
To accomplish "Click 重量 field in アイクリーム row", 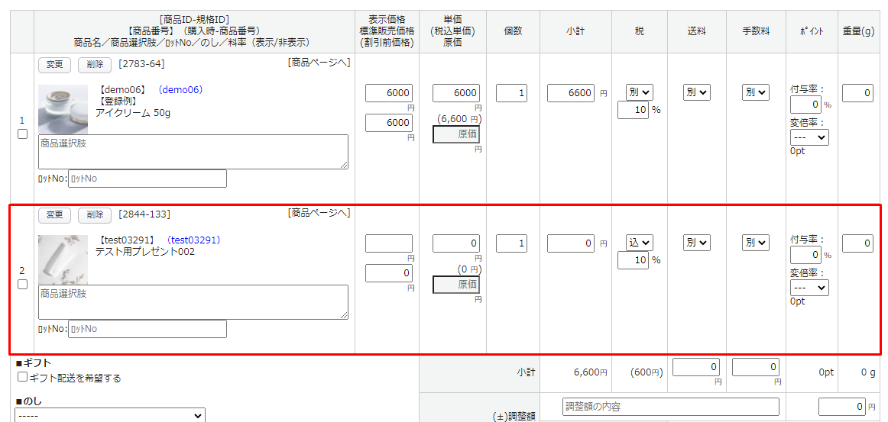I will click(x=857, y=93).
